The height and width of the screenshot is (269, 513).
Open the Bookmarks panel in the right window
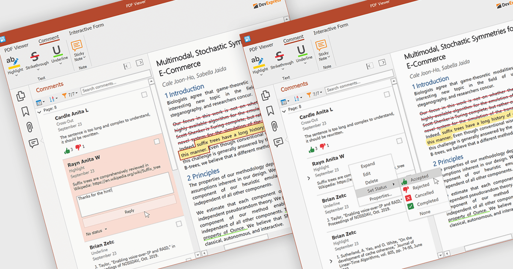270,111
